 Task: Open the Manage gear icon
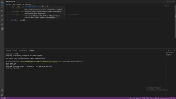click(x=2, y=95)
